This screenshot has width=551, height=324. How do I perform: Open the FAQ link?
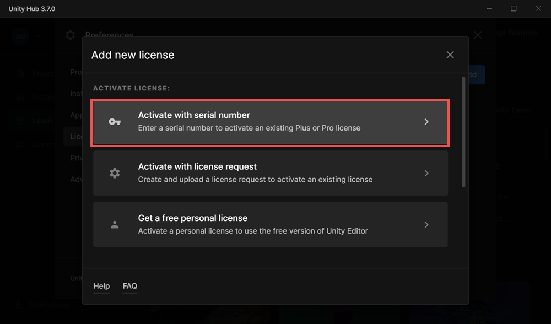coord(129,286)
